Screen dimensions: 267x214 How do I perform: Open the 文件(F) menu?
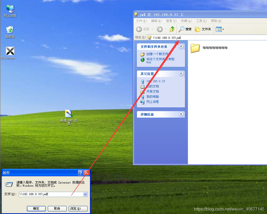[141, 21]
